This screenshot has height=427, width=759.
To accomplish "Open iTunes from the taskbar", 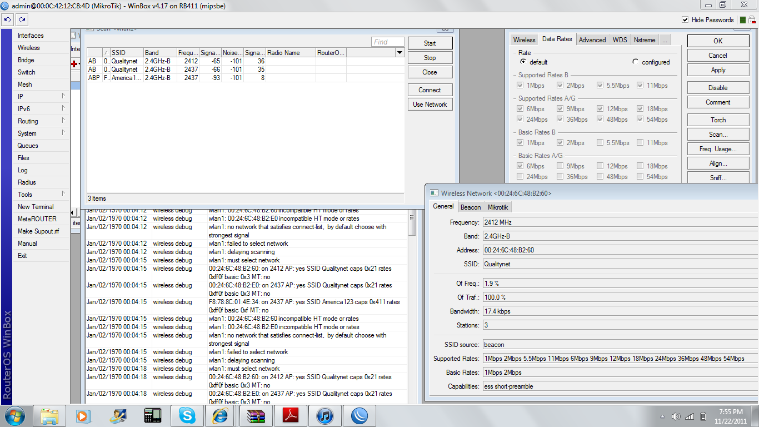I will (325, 416).
